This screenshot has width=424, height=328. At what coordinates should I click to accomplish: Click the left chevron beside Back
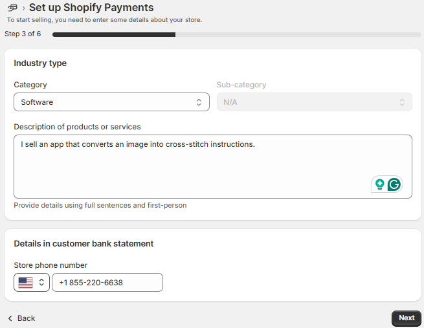(x=10, y=318)
